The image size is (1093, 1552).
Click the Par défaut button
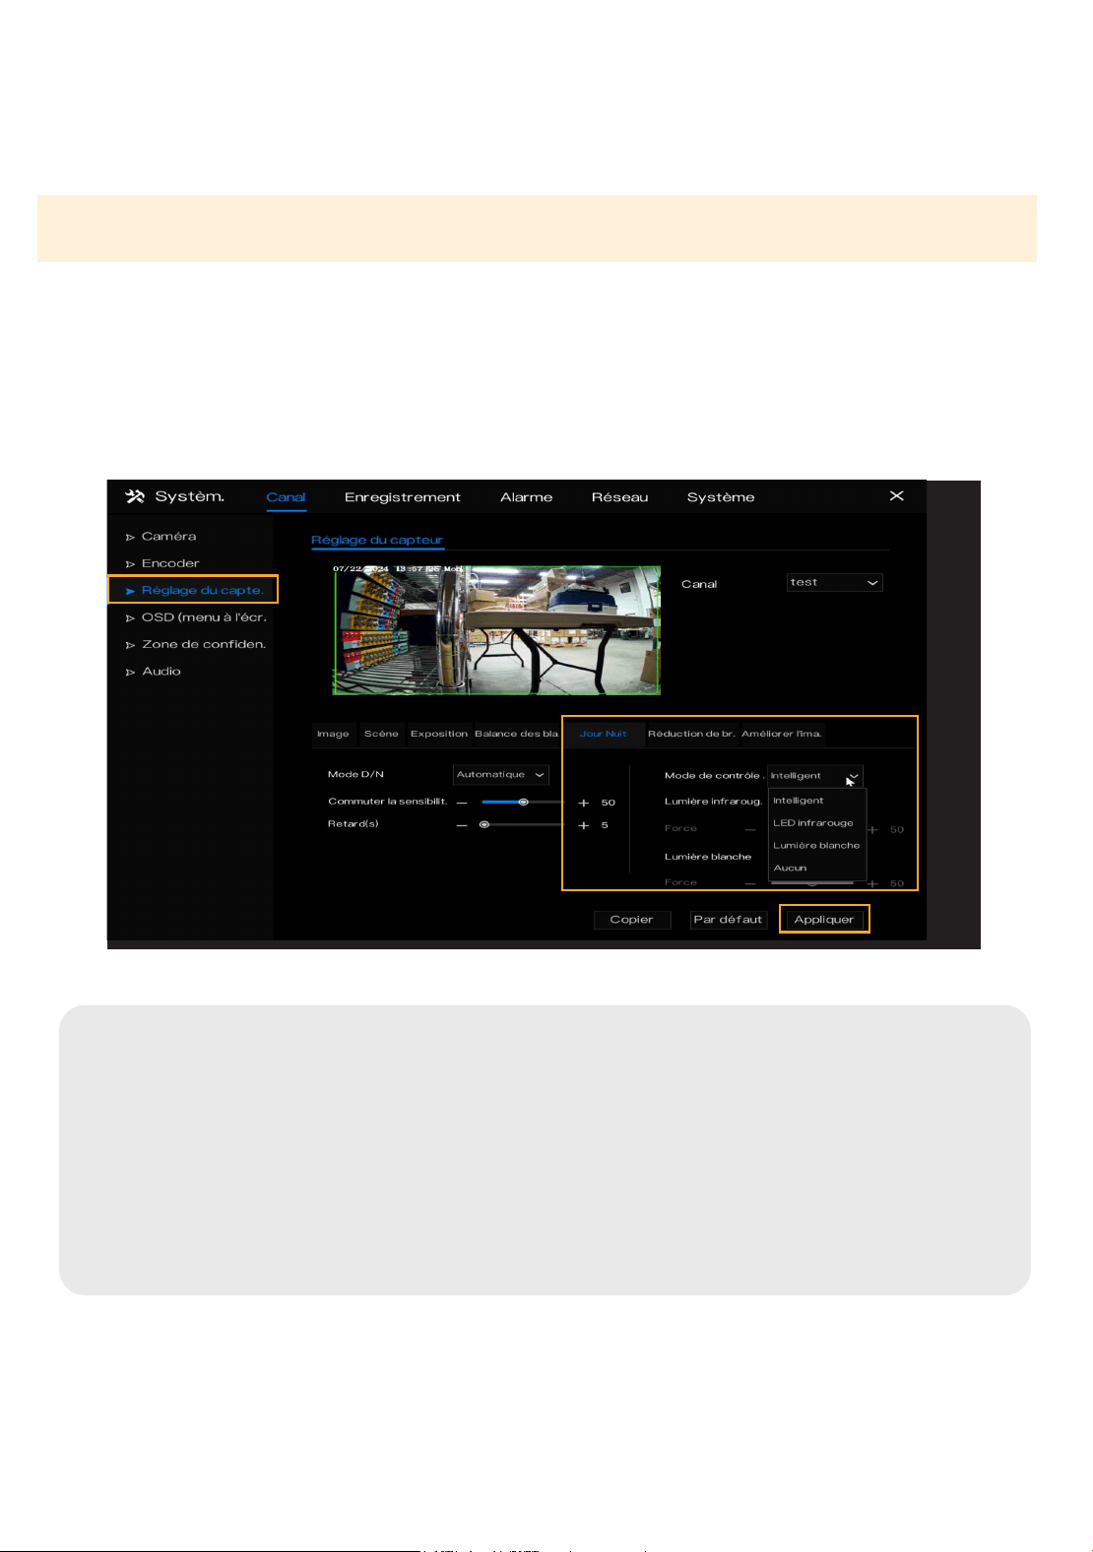(729, 920)
